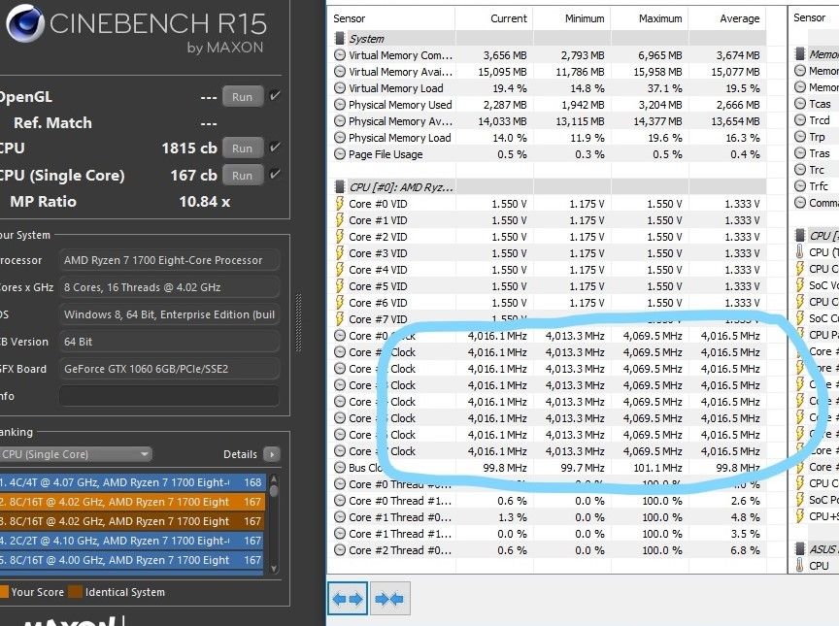The height and width of the screenshot is (626, 839).
Task: Select the Core #4 VID row label
Action: 378,270
